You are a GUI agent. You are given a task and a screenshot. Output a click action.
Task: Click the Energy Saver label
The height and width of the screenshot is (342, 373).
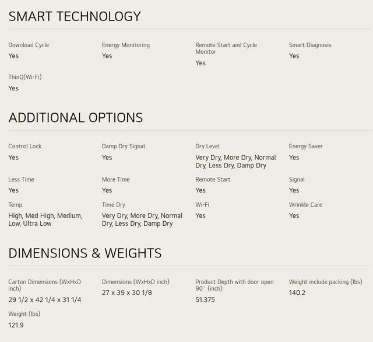[x=305, y=146]
